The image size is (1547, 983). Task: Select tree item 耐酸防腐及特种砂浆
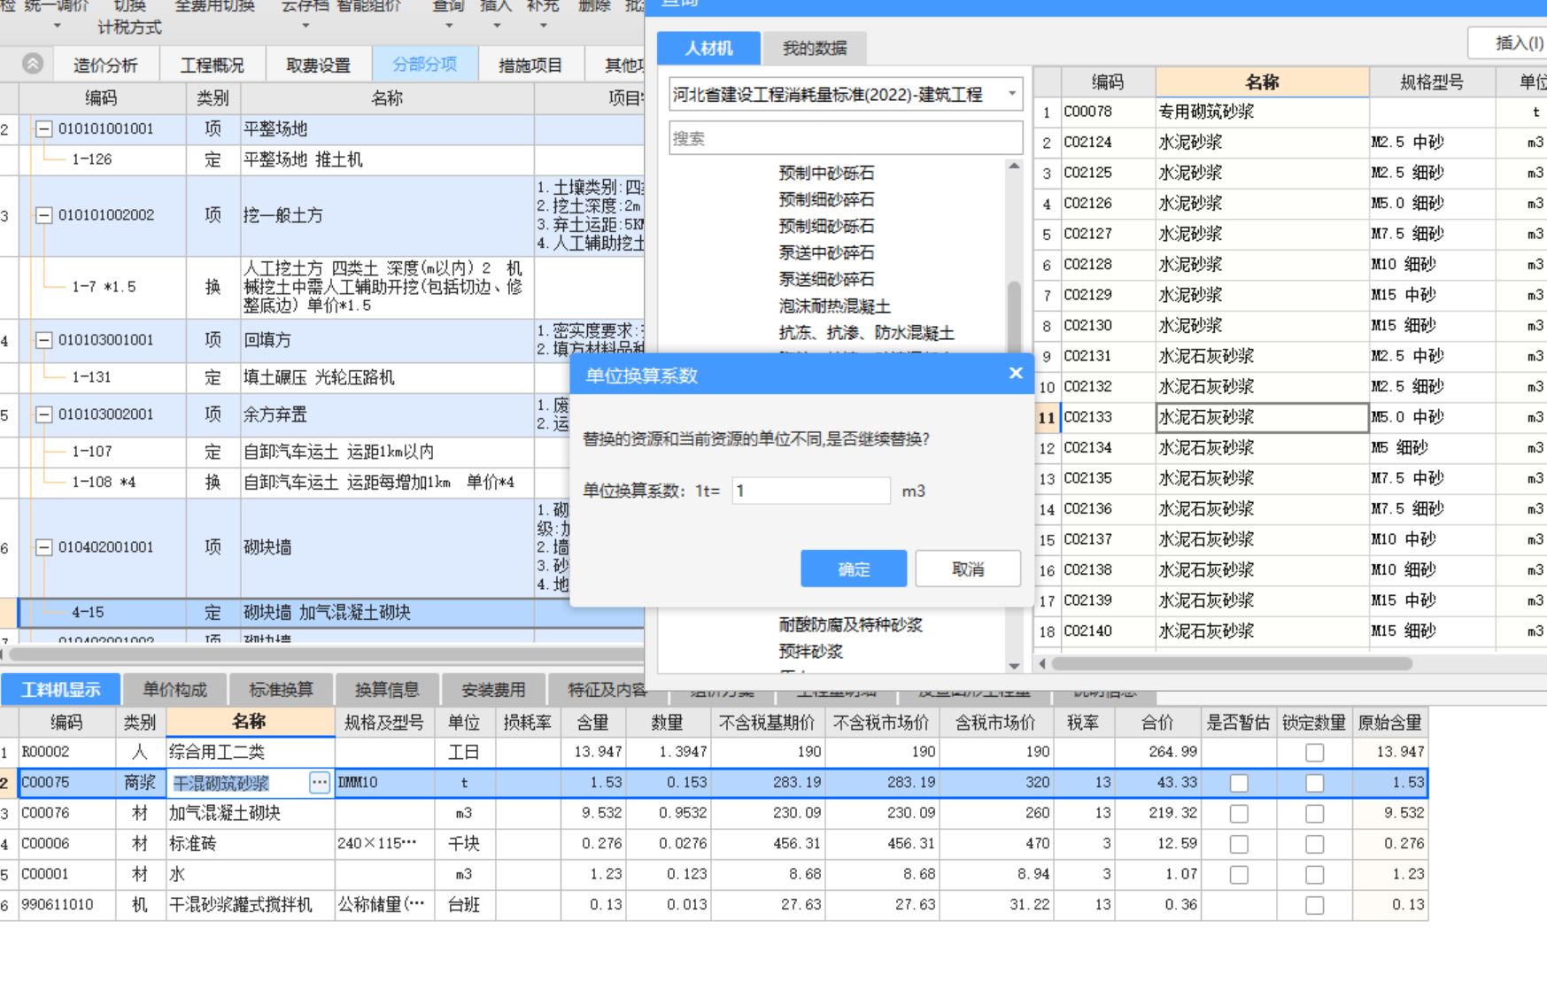click(x=850, y=625)
